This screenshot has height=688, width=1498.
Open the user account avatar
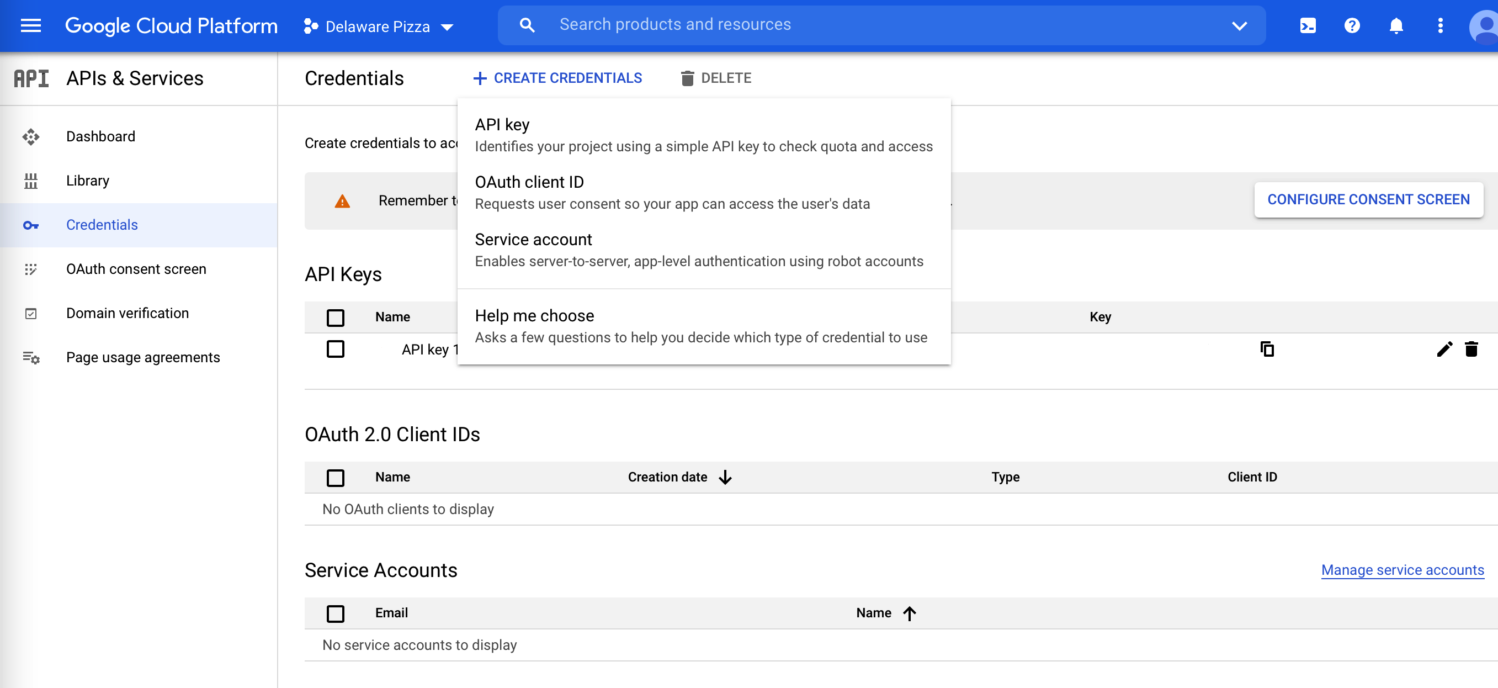coord(1484,27)
